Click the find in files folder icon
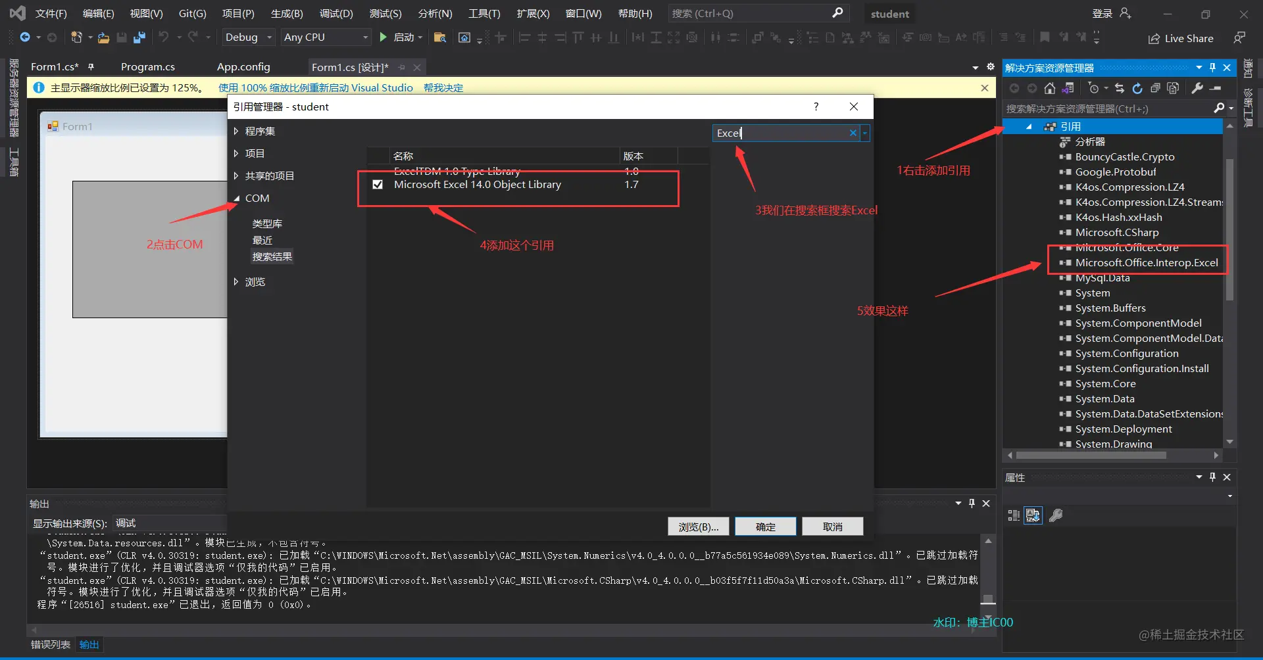 [x=440, y=37]
